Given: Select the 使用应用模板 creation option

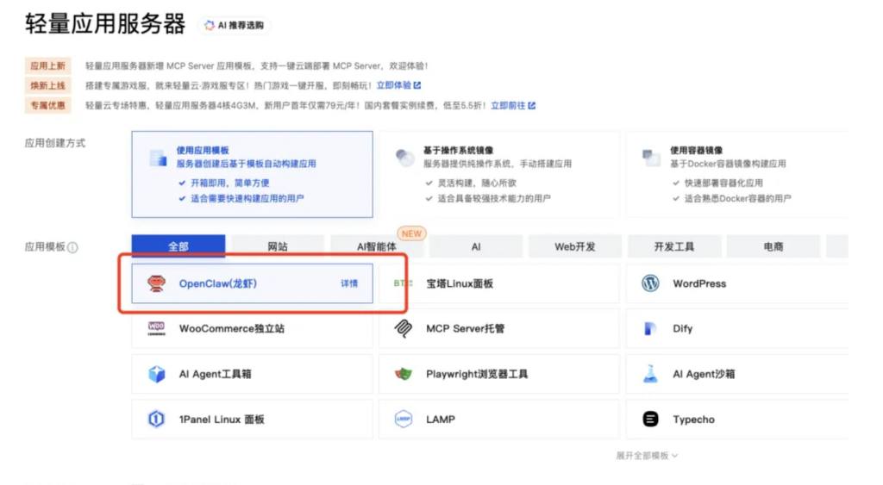Looking at the screenshot, I should (x=252, y=174).
